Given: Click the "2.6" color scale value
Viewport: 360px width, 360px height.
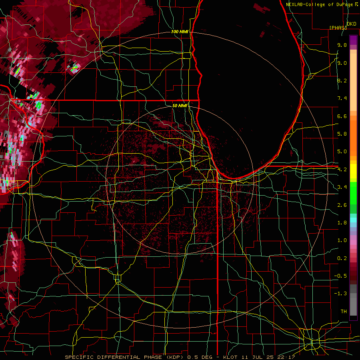Looking at the screenshot, I should (342, 205).
